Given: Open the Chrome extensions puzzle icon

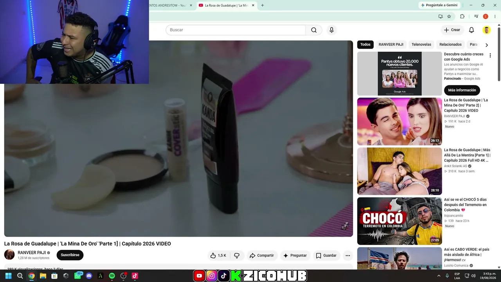Looking at the screenshot, I should click(x=462, y=16).
